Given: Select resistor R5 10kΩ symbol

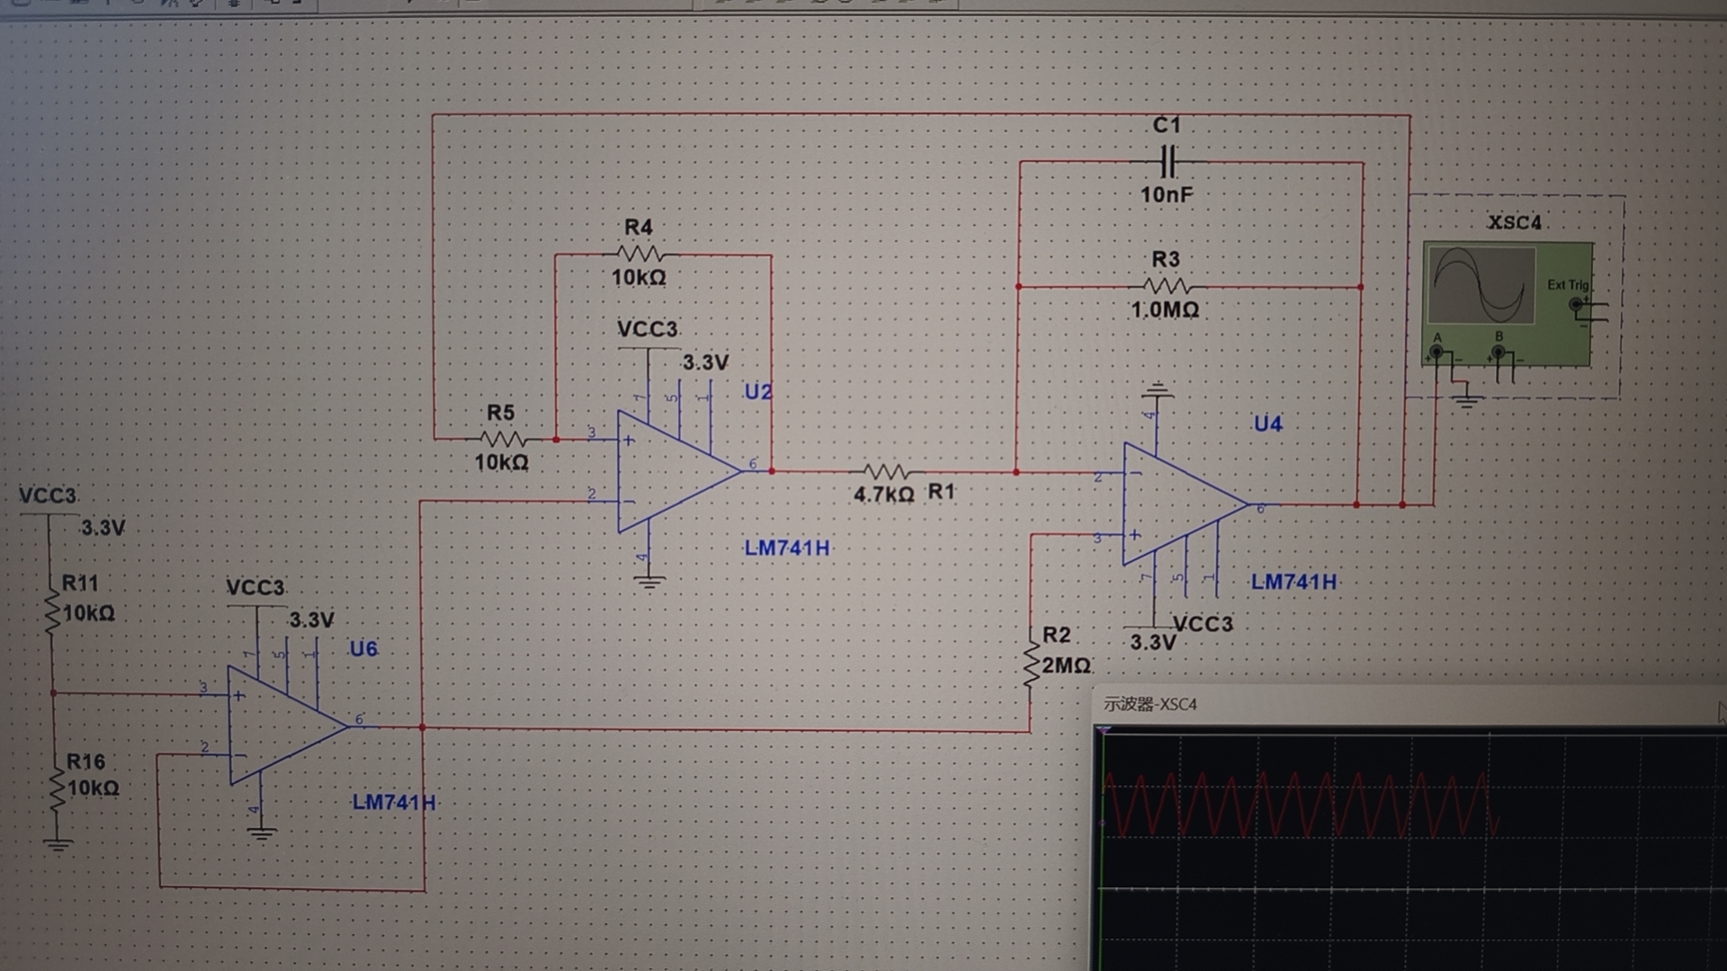Looking at the screenshot, I should click(x=503, y=440).
